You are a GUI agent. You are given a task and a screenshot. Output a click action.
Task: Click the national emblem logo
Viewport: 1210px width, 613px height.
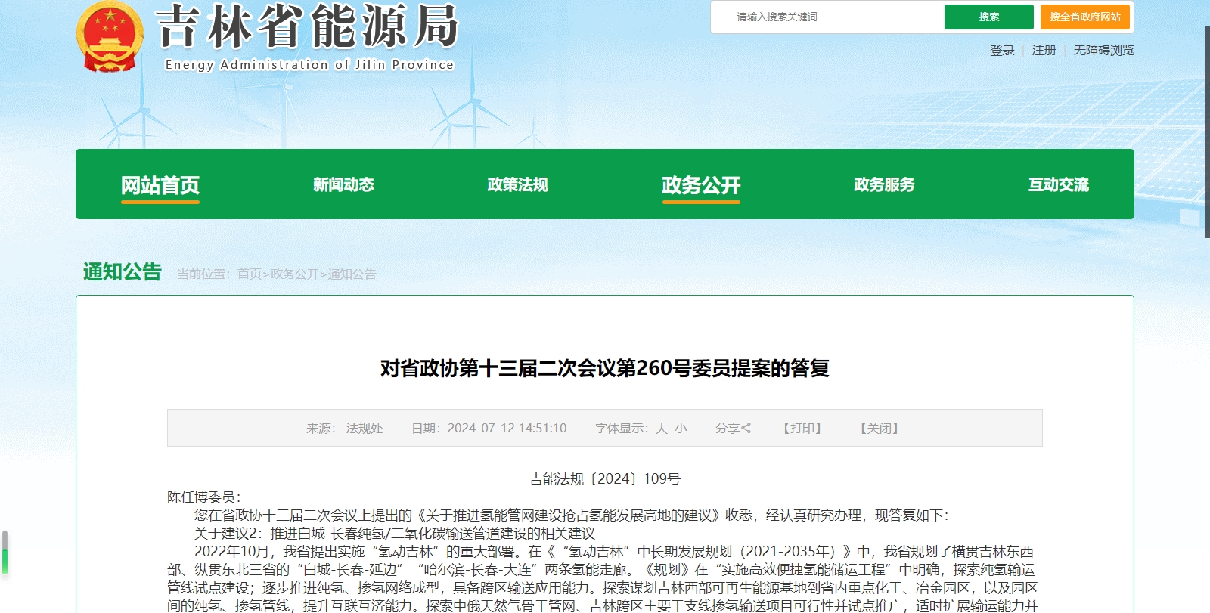tap(110, 37)
